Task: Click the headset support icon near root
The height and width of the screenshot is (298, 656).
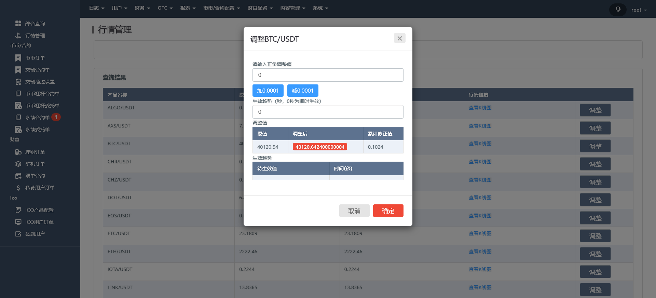Action: 618,10
